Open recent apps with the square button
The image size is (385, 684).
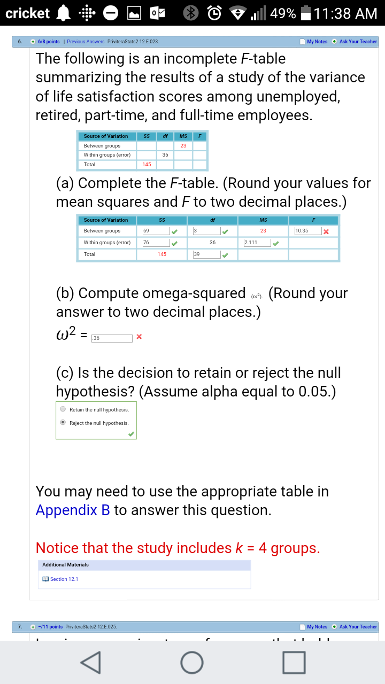click(294, 663)
